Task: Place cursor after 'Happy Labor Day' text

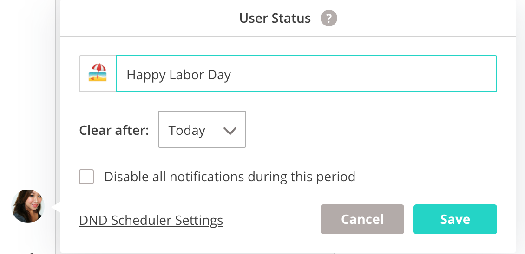Action: pyautogui.click(x=232, y=75)
